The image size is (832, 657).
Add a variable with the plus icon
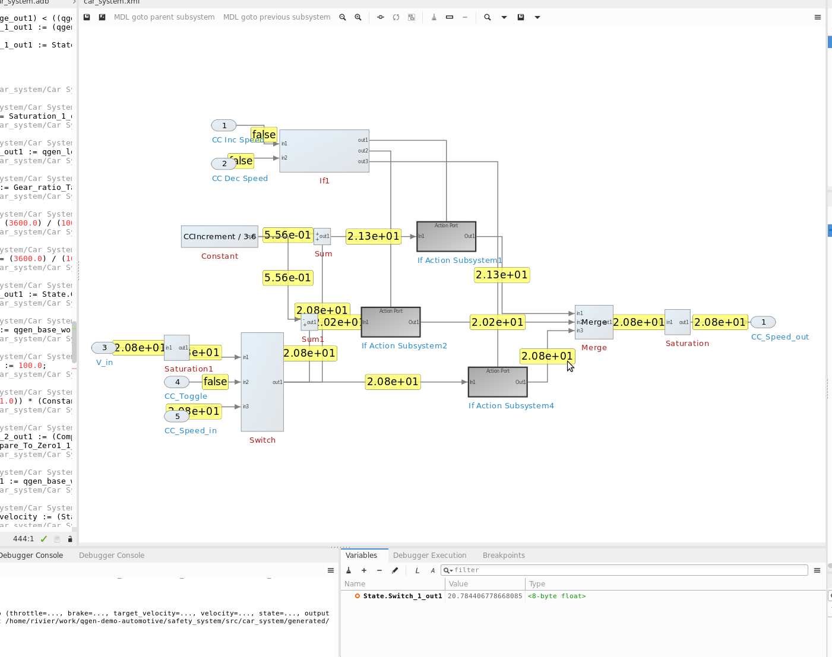click(364, 570)
